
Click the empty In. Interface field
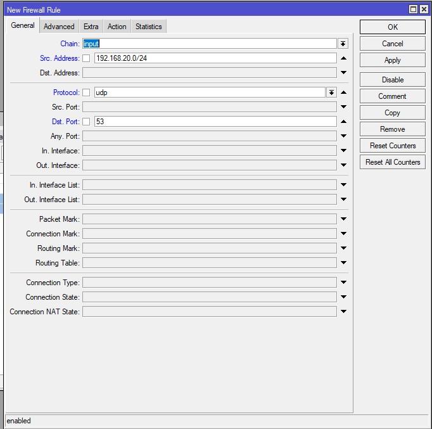[x=210, y=150]
